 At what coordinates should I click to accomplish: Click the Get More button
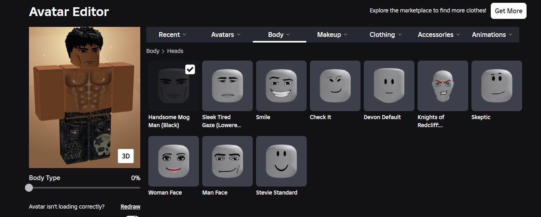pos(508,11)
